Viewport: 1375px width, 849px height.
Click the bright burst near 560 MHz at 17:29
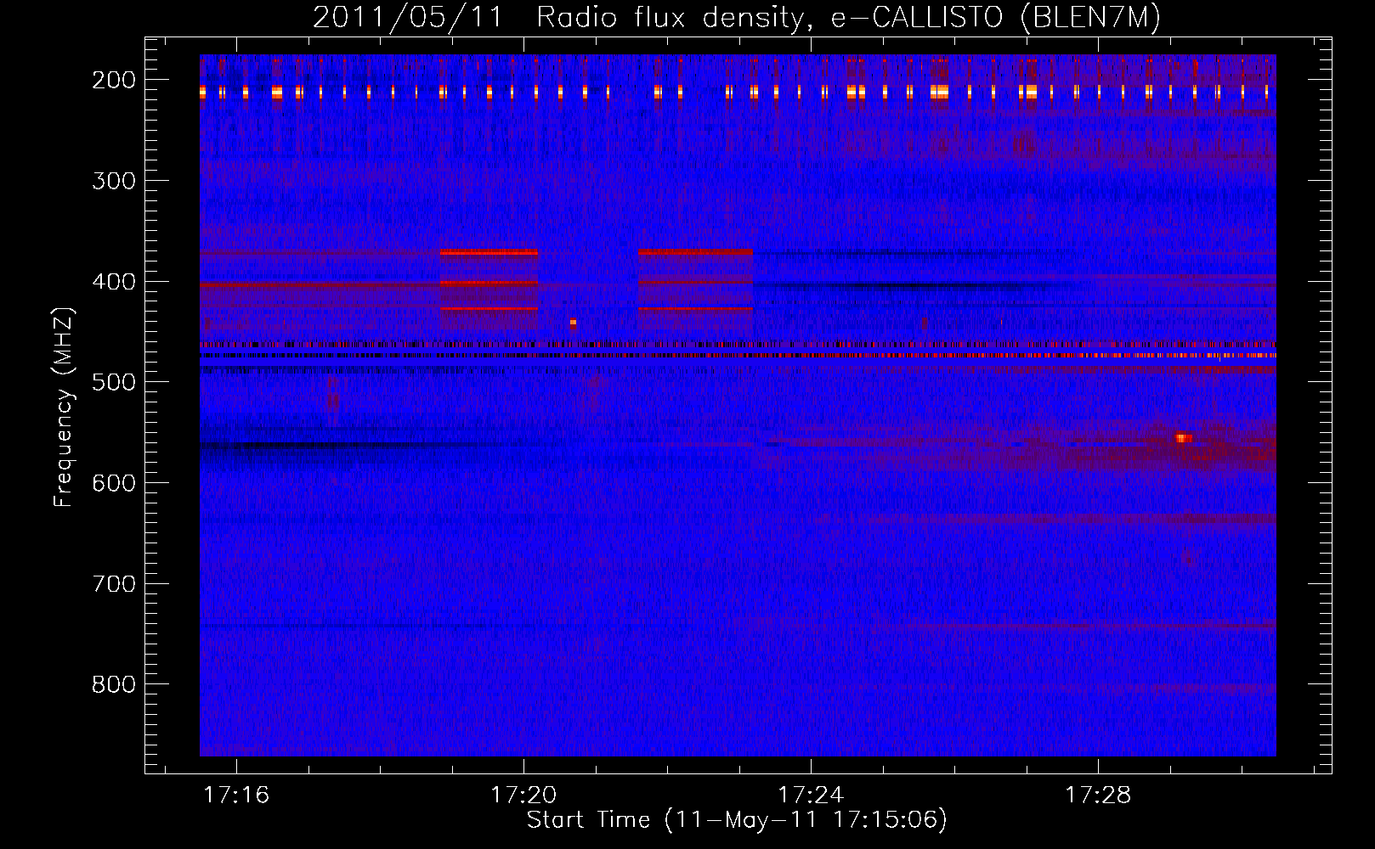pos(1184,438)
